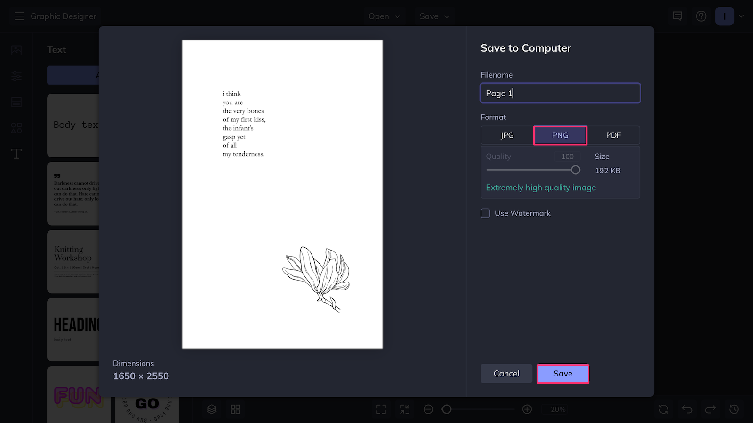This screenshot has height=423, width=753.
Task: Open the pages grid view
Action: point(235,409)
